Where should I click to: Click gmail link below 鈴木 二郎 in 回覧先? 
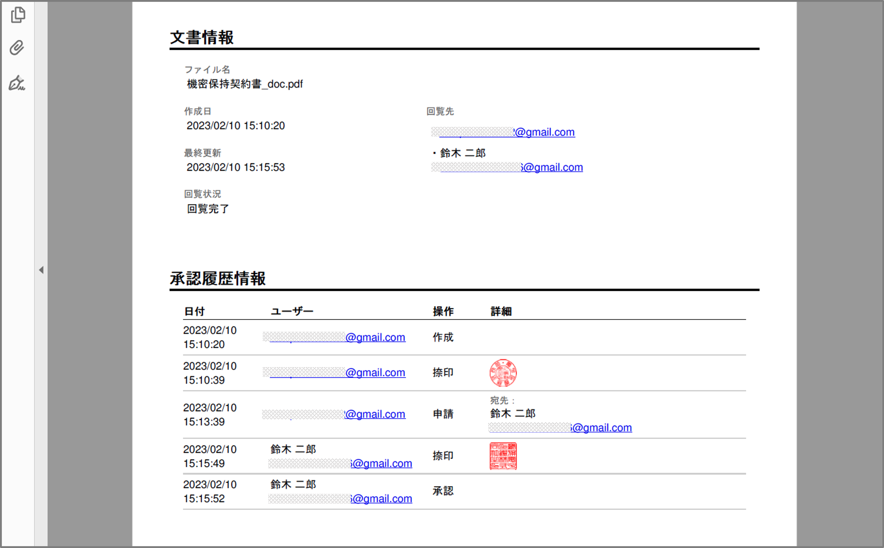pos(552,168)
